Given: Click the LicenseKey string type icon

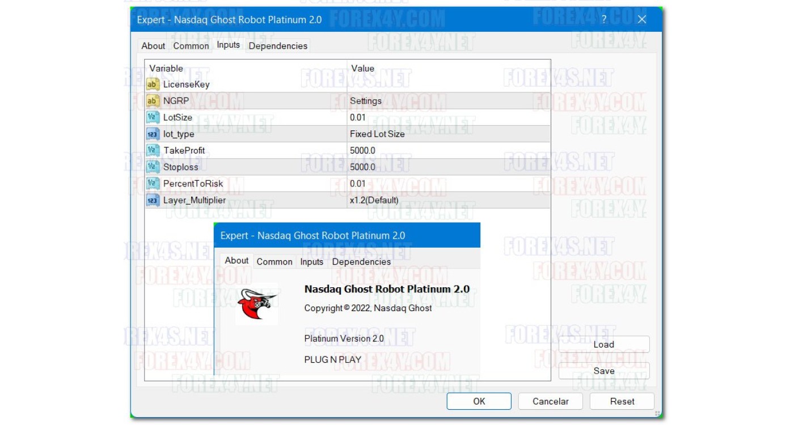Looking at the screenshot, I should 153,84.
